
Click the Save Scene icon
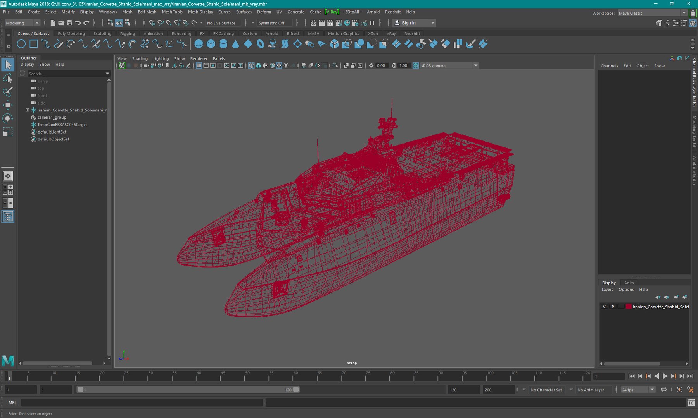pyautogui.click(x=70, y=23)
